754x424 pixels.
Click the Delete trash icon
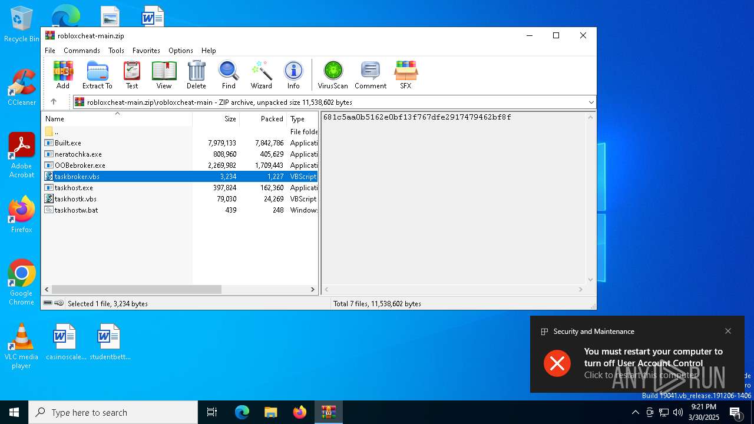[x=196, y=75]
